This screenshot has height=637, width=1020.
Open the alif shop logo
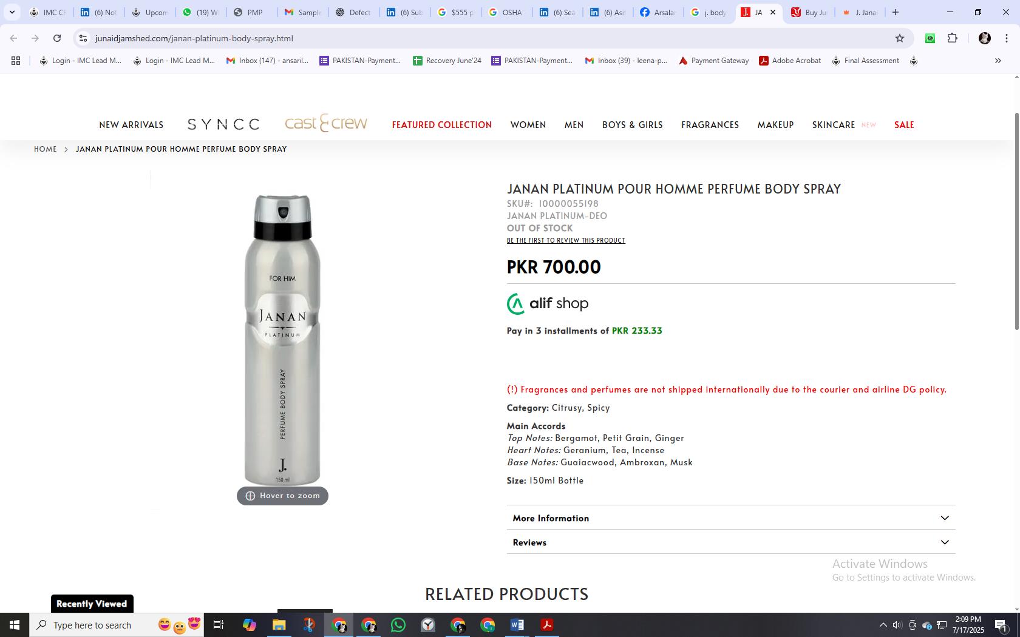pyautogui.click(x=548, y=304)
